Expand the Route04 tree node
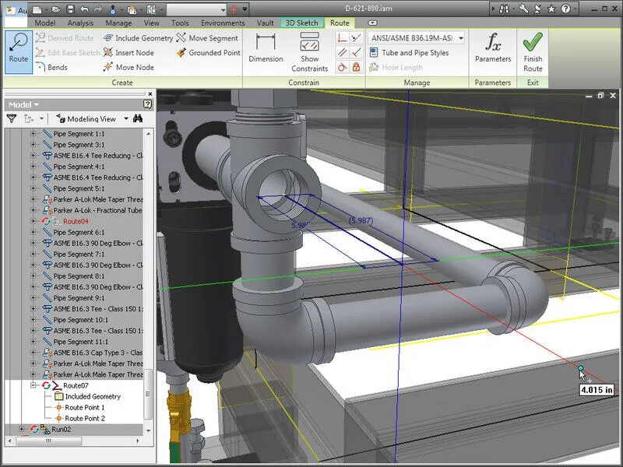This screenshot has height=467, width=623. tap(33, 221)
